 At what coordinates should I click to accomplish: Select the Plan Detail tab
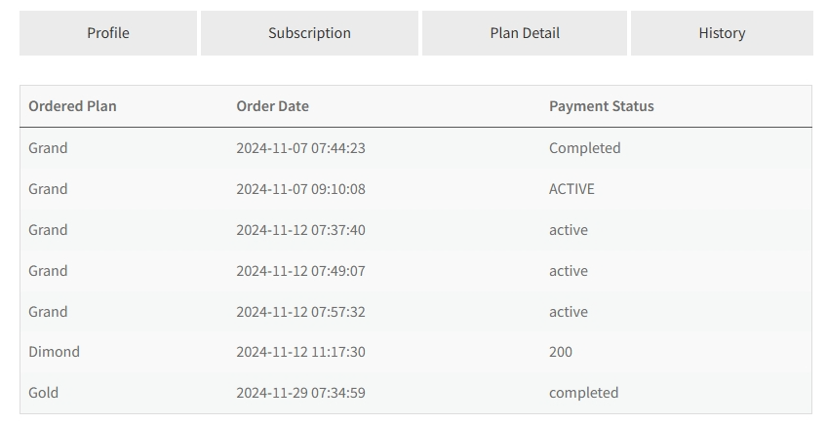525,33
